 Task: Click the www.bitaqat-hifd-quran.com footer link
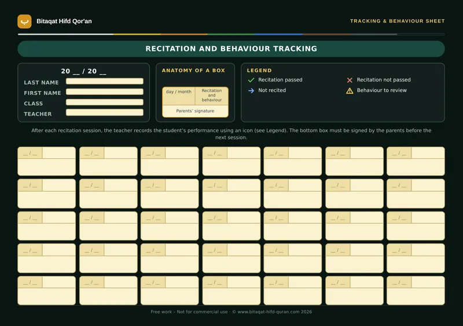[x=269, y=312]
